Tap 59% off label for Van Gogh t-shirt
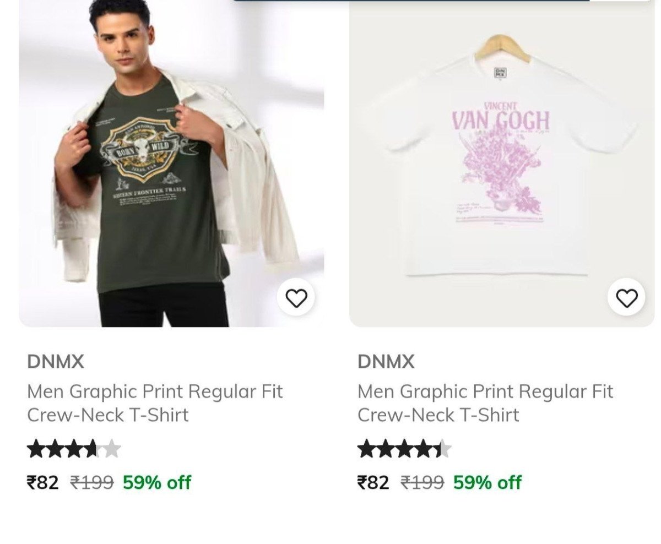This screenshot has height=544, width=661. (487, 482)
